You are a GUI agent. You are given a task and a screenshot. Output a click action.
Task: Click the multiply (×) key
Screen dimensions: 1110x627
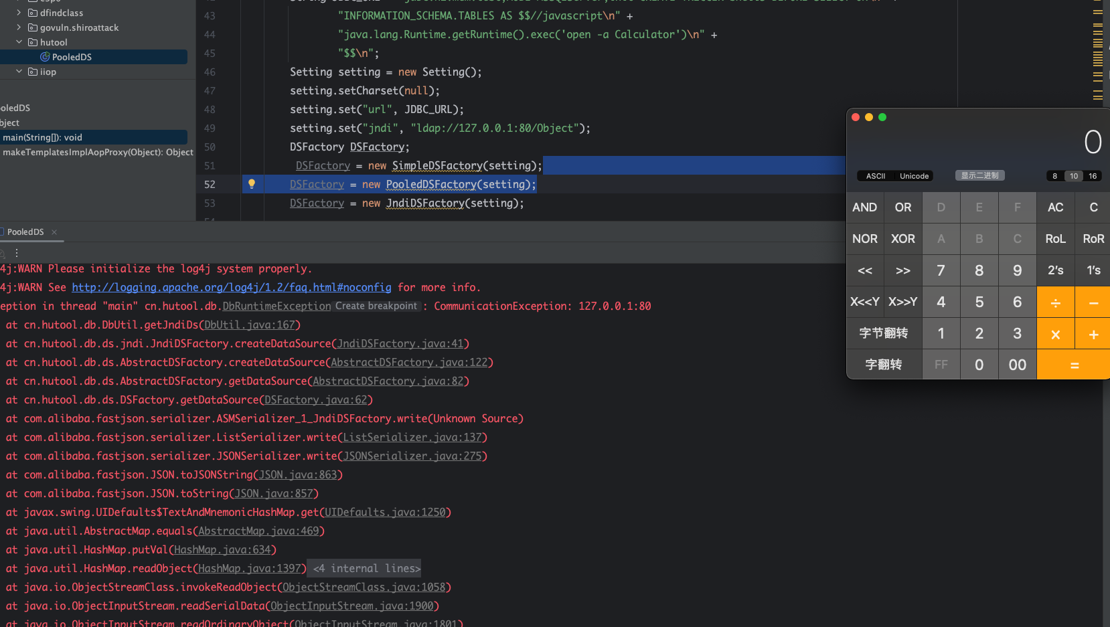1056,334
